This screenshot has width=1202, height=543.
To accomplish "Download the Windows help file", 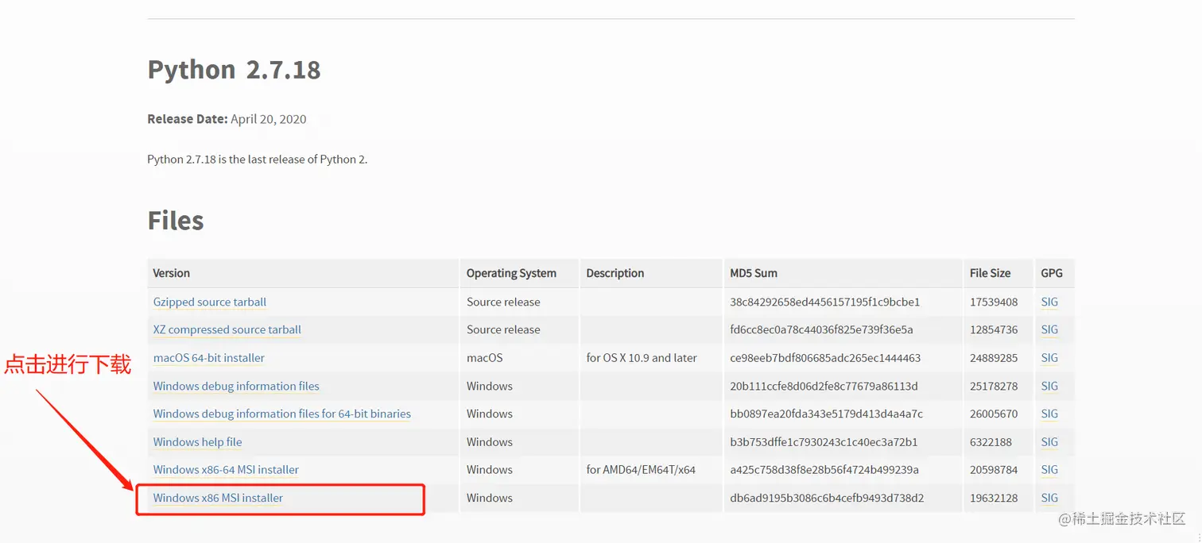I will pos(198,442).
